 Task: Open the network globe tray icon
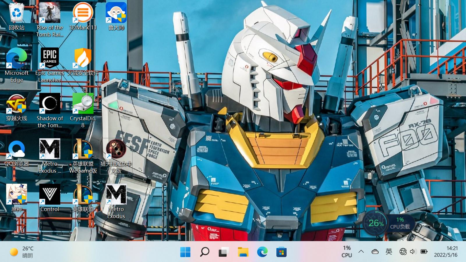click(x=403, y=252)
